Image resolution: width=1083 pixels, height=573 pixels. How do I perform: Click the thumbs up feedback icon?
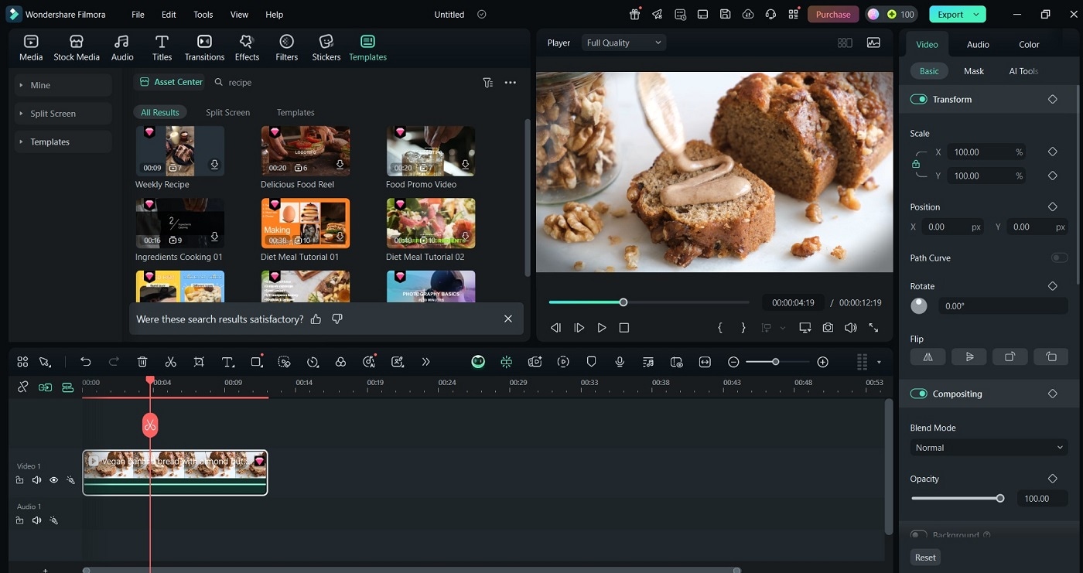(x=316, y=319)
